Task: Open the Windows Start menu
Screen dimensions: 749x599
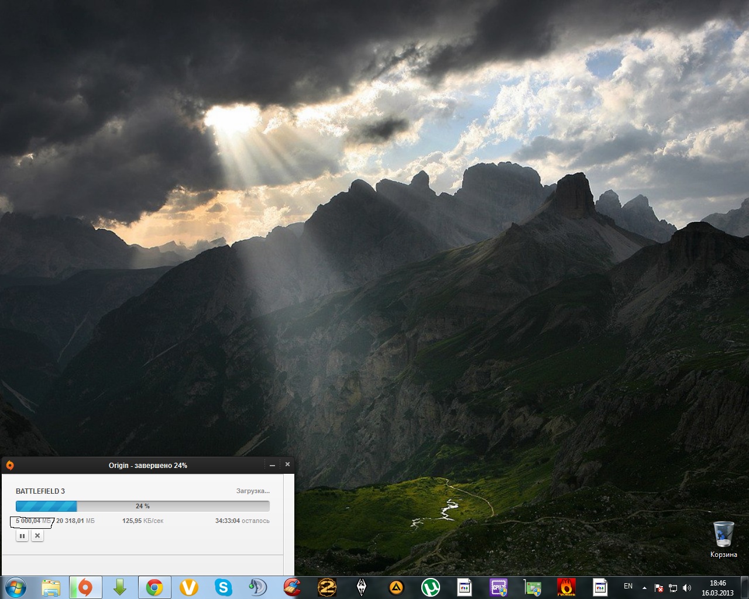Action: (x=15, y=587)
